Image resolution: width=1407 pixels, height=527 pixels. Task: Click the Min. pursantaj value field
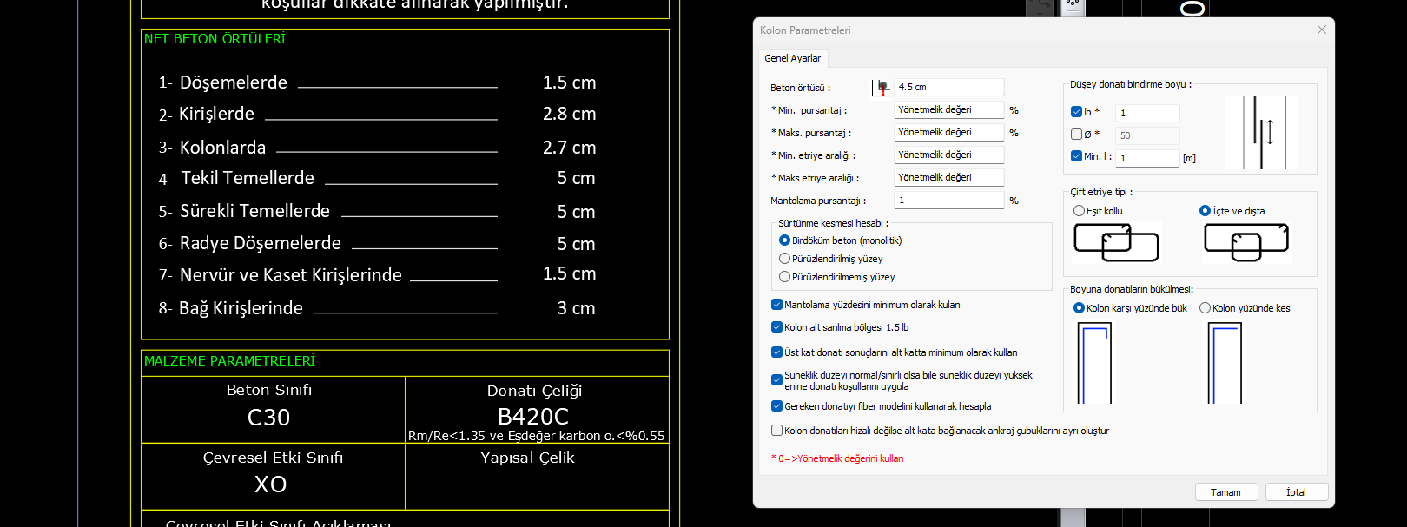pos(948,109)
